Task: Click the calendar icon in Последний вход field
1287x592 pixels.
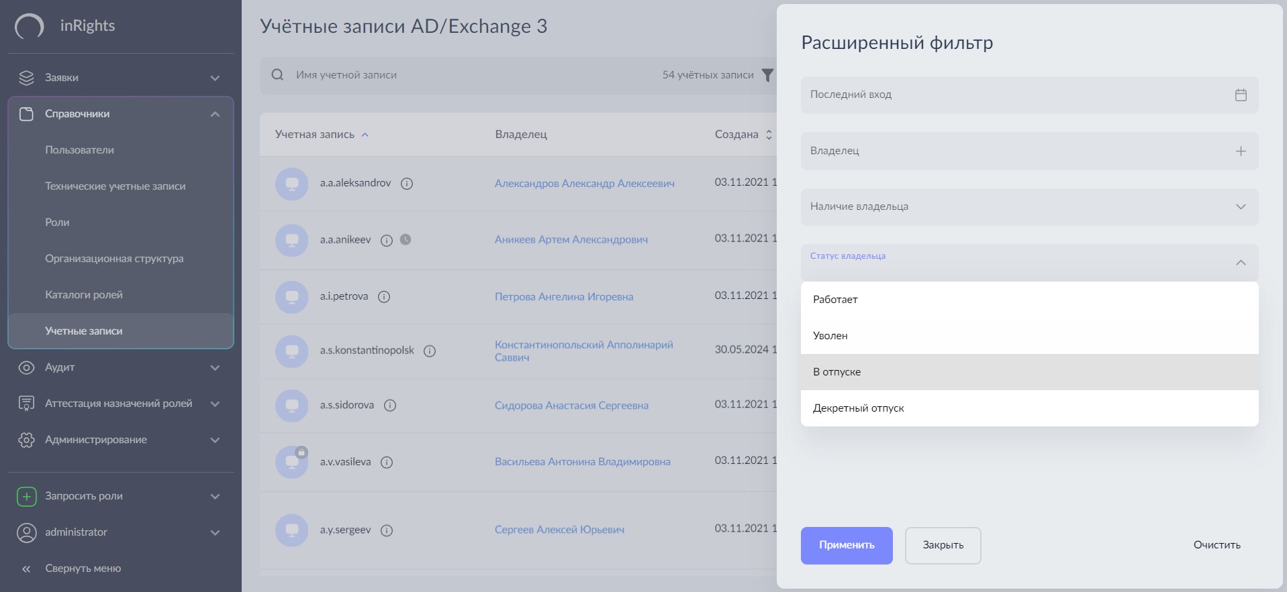Action: click(1240, 95)
